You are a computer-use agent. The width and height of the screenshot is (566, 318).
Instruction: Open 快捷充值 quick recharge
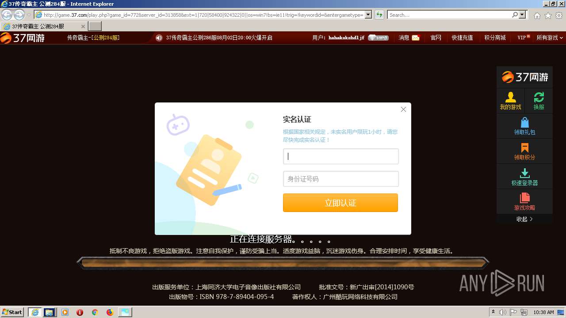462,38
